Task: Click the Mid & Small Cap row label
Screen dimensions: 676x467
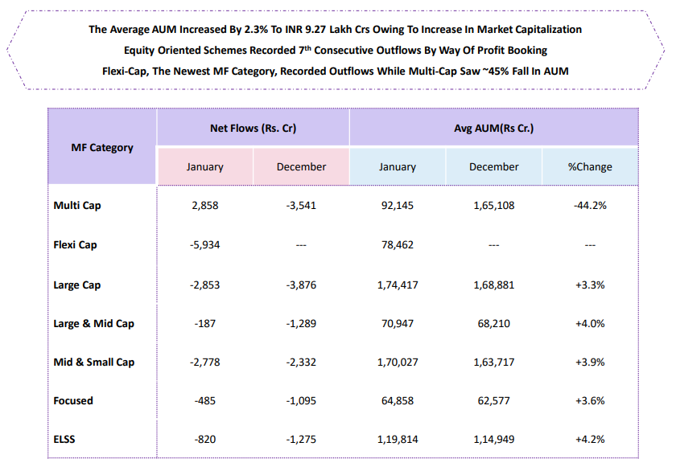Action: 94,363
